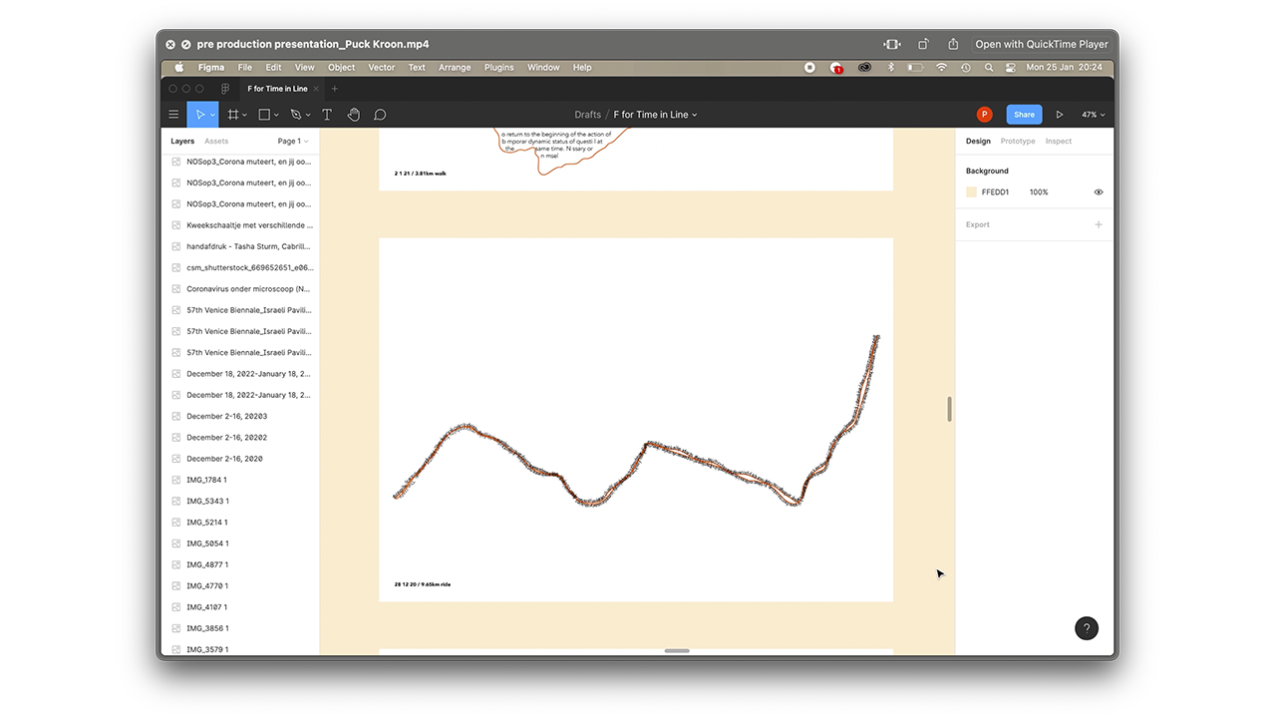The height and width of the screenshot is (718, 1276).
Task: Click the blue Share button
Action: coord(1024,115)
